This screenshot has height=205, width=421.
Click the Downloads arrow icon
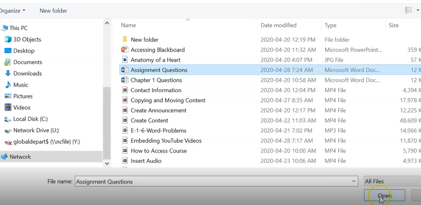point(8,73)
